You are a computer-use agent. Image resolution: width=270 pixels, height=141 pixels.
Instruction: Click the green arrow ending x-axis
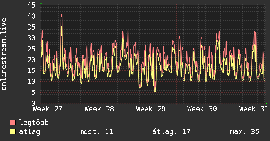[266, 103]
